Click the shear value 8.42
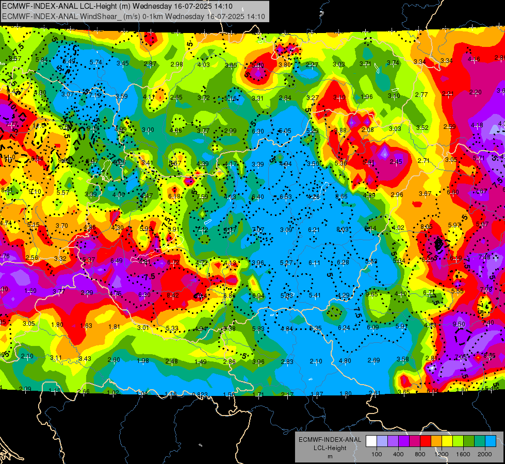The height and width of the screenshot is (464, 505). coord(173,295)
